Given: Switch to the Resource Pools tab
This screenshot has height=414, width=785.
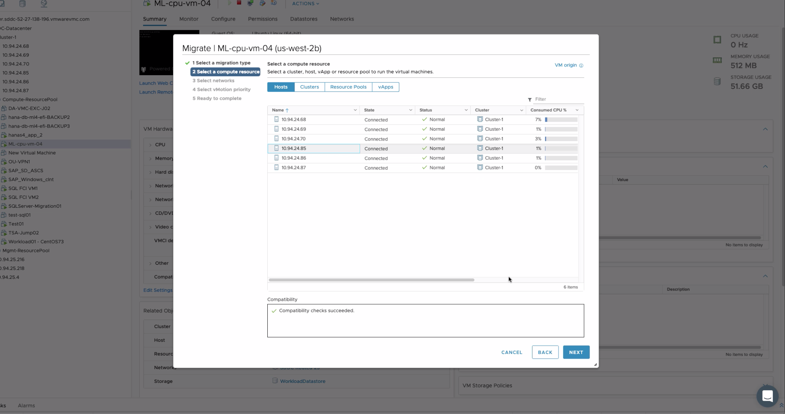Looking at the screenshot, I should [x=348, y=87].
